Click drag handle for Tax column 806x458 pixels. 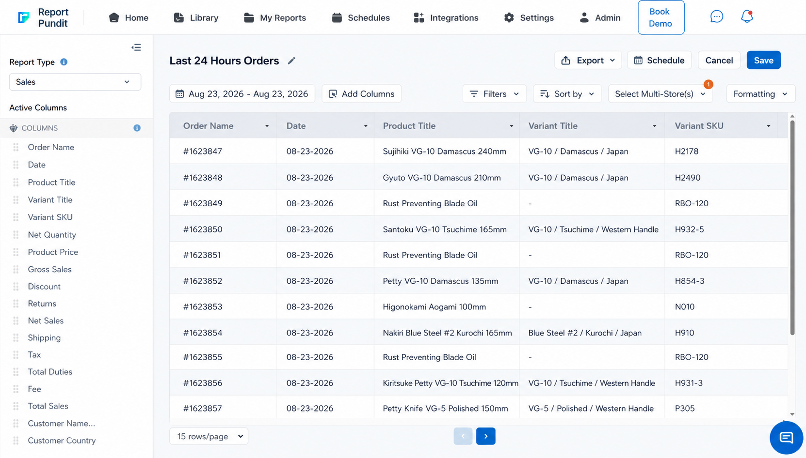tap(16, 354)
